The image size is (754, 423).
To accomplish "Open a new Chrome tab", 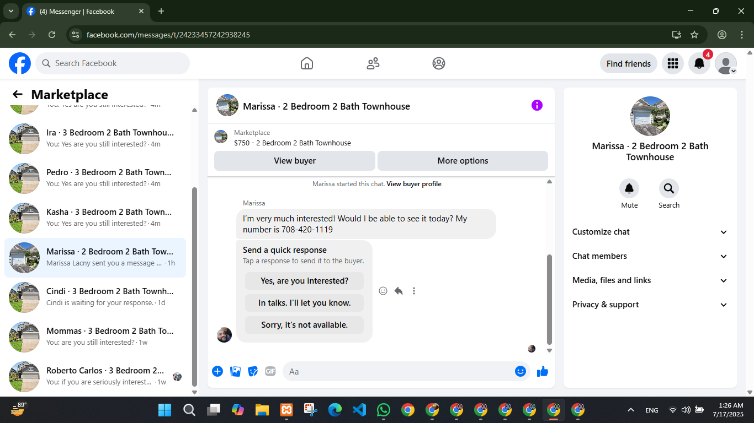I will [161, 11].
